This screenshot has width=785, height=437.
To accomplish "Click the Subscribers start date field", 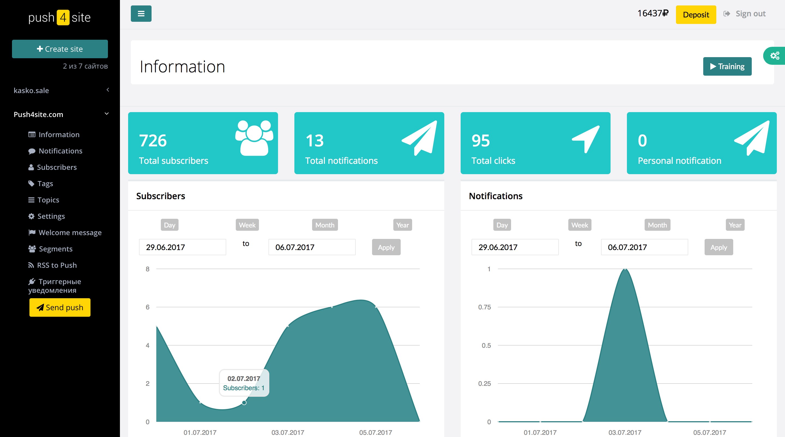I will click(x=182, y=247).
